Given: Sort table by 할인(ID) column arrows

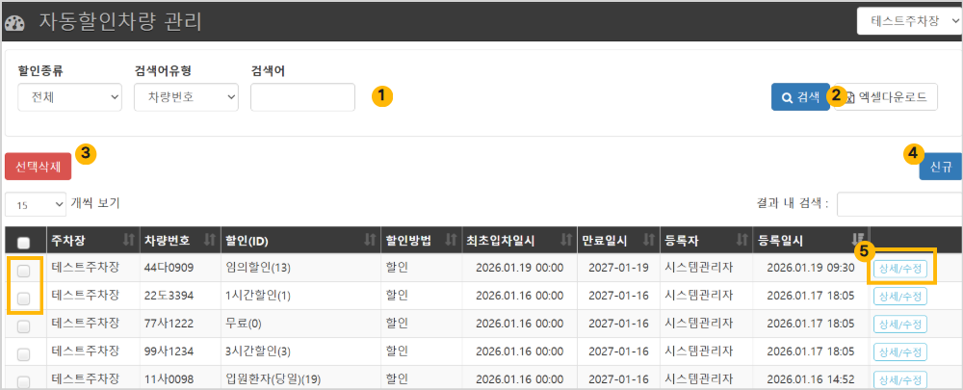Looking at the screenshot, I should click(x=369, y=240).
